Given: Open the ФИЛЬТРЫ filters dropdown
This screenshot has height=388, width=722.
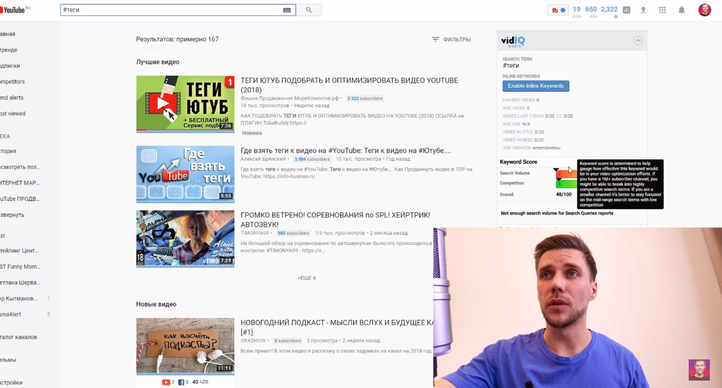Looking at the screenshot, I should 451,40.
